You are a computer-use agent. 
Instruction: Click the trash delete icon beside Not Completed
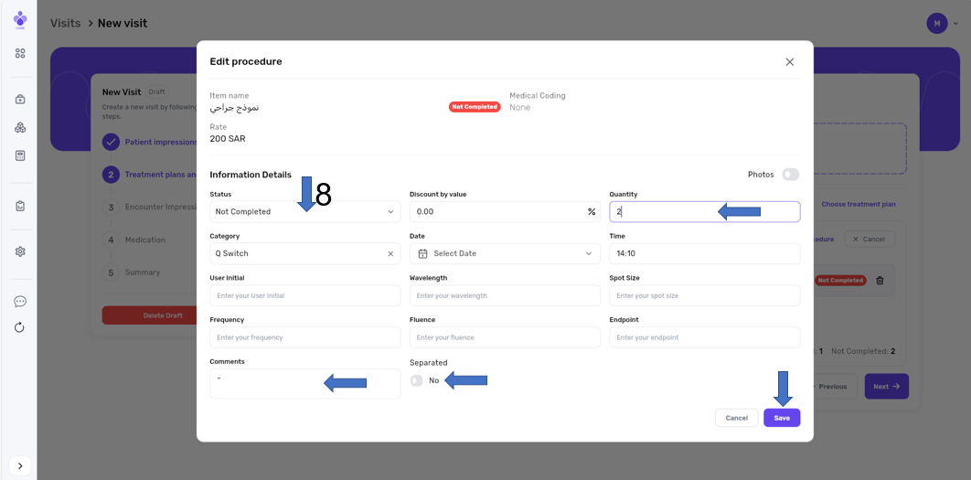point(880,281)
